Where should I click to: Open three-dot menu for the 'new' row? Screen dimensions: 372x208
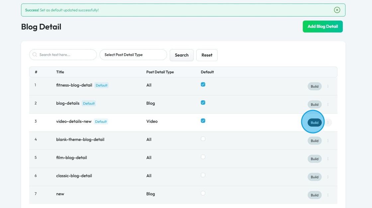(x=328, y=195)
